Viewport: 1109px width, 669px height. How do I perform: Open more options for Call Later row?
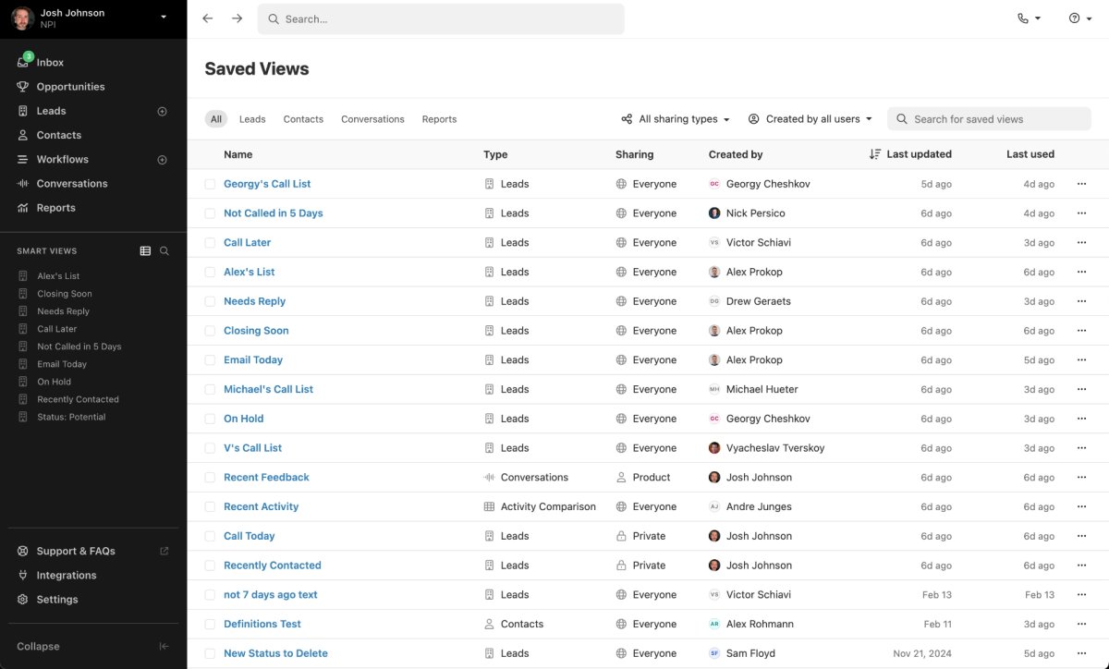(1081, 243)
